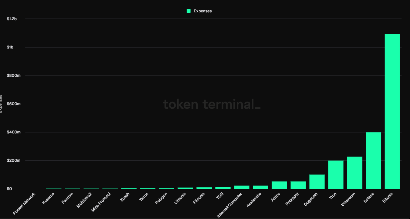Click the green Expenses legend color swatch

(x=189, y=11)
